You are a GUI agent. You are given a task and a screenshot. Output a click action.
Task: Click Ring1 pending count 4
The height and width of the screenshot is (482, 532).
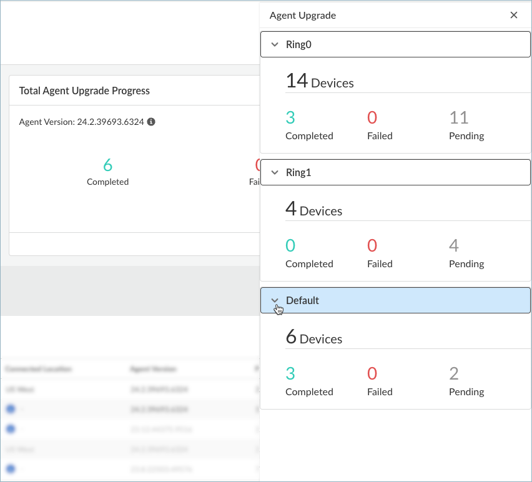[454, 245]
